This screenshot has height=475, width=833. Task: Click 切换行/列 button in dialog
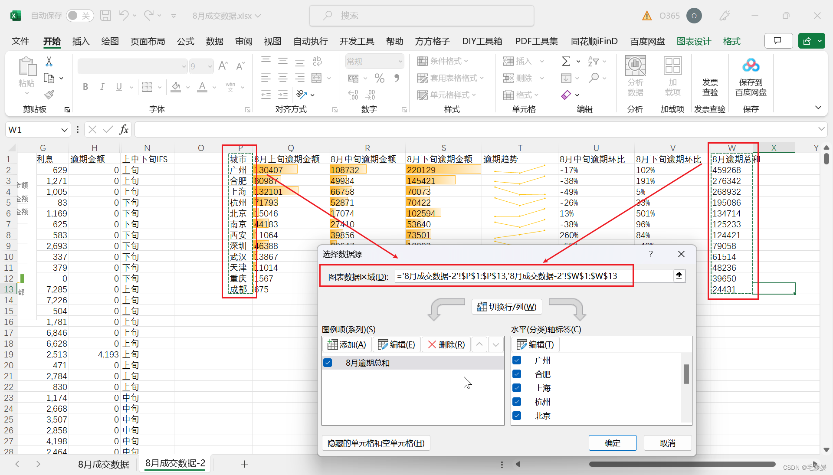click(507, 307)
